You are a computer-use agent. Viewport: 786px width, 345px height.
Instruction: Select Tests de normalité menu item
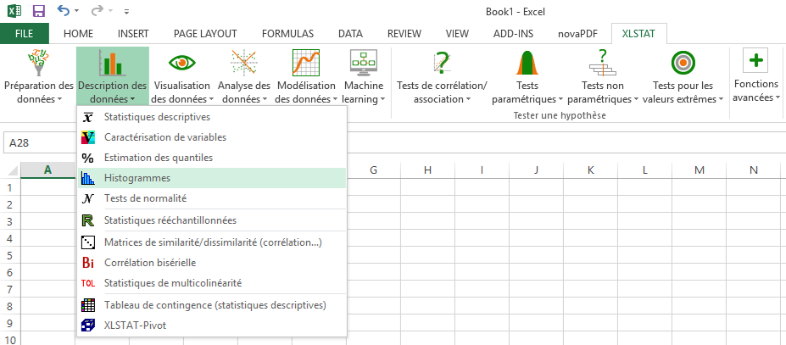coord(145,198)
